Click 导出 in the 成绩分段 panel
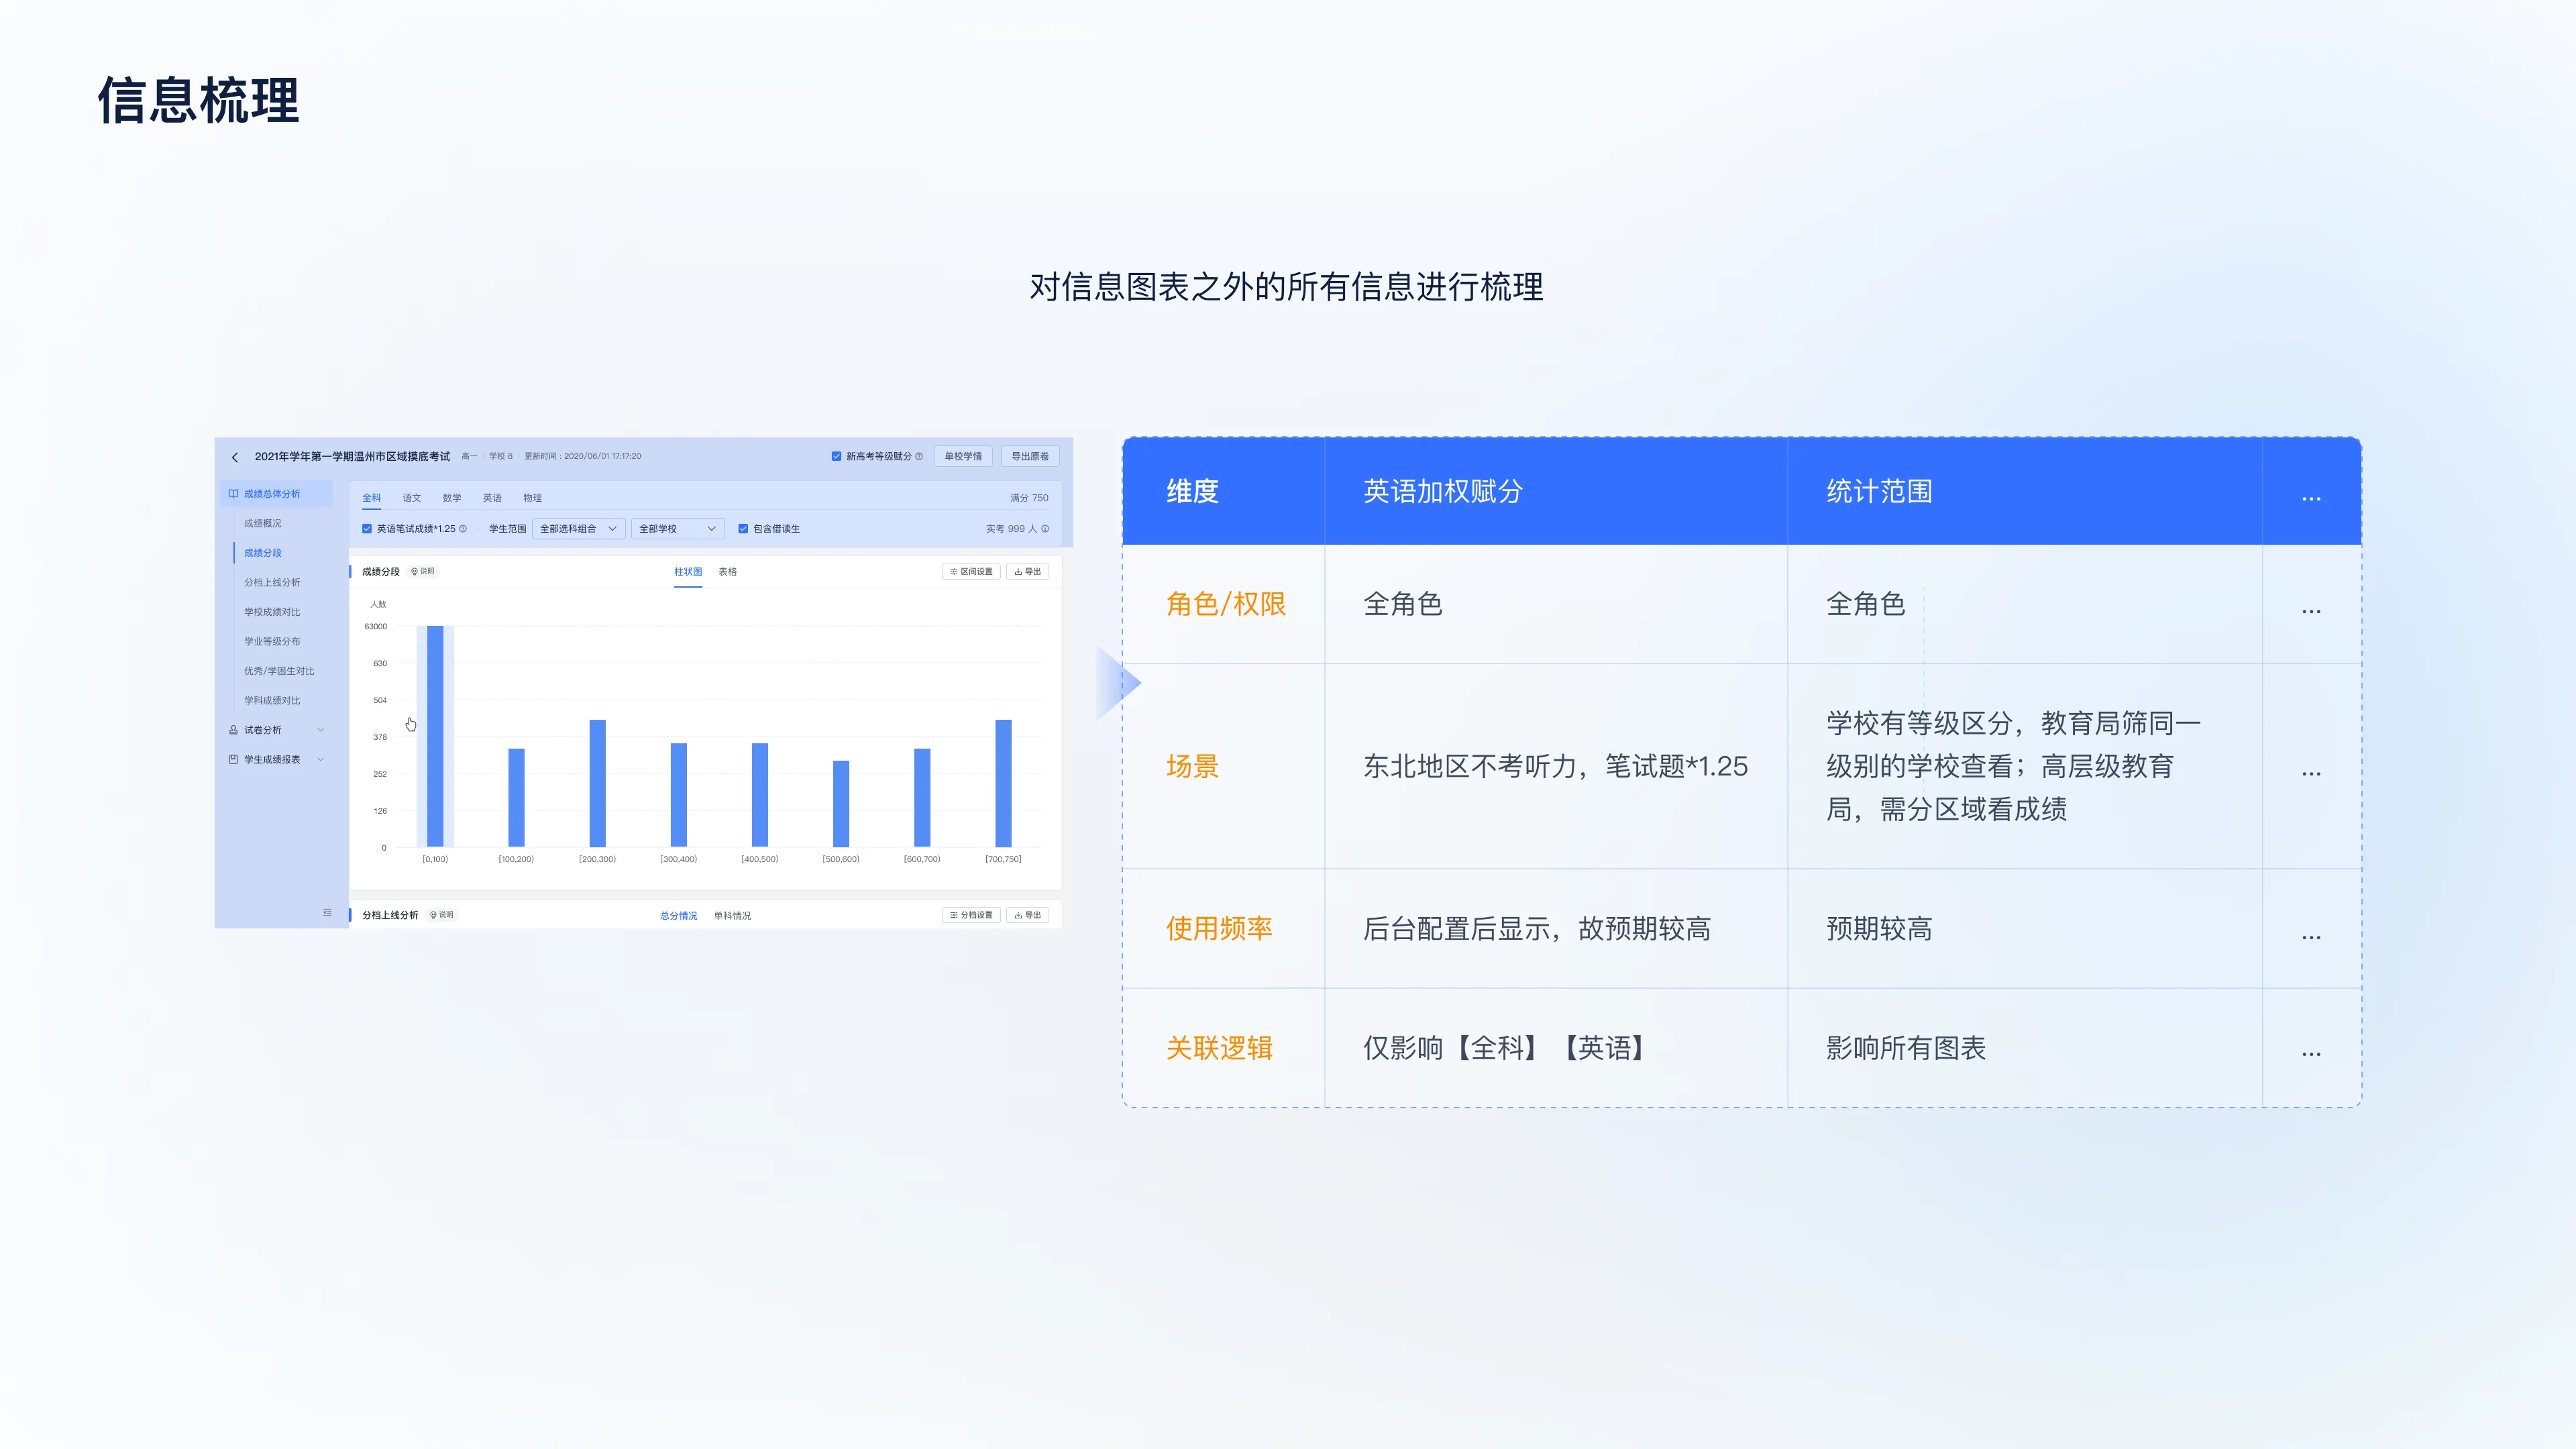The width and height of the screenshot is (2576, 1449). click(1027, 571)
